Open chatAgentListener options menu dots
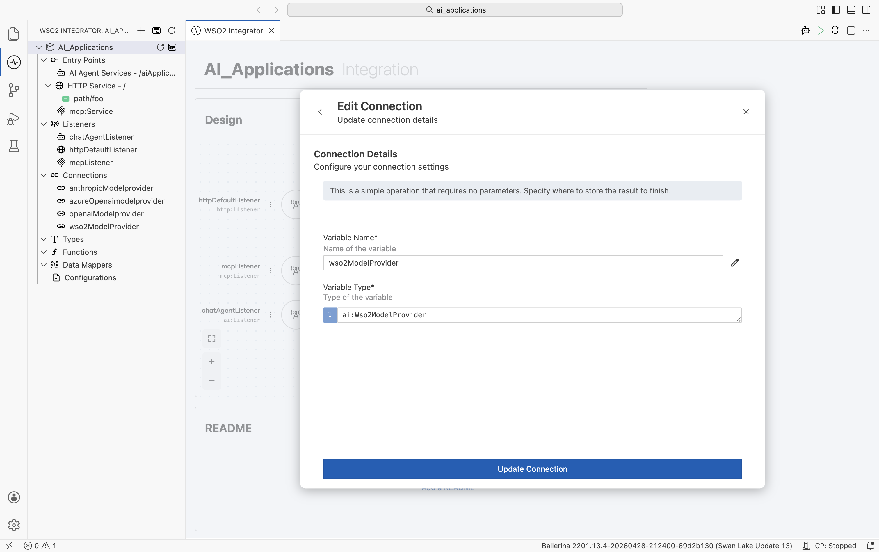Viewport: 879px width, 552px height. point(271,315)
